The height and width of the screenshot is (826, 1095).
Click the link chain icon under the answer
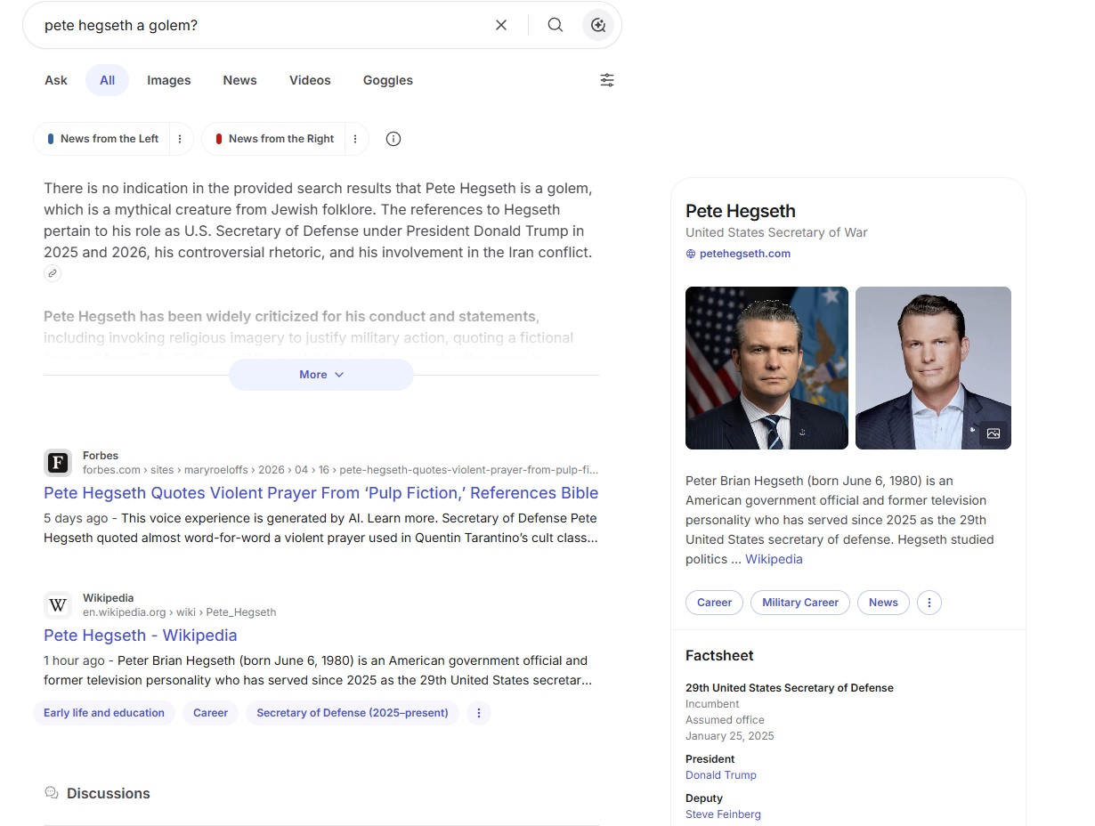[53, 273]
